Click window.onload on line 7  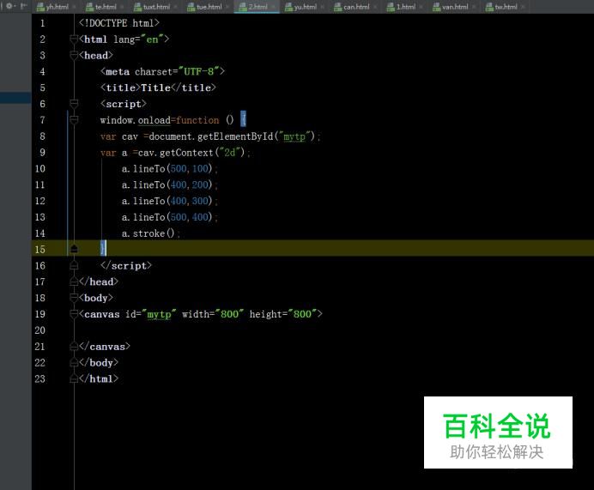pyautogui.click(x=136, y=120)
